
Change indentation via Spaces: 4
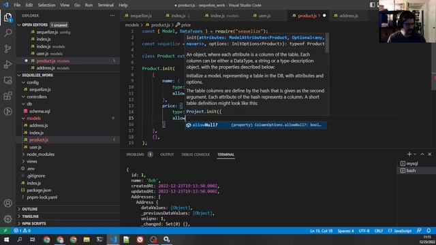[345, 231]
